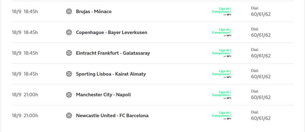305x132 pixels.
Task: Open the Newcastle United - FC Barcelona match
Action: coord(112,116)
